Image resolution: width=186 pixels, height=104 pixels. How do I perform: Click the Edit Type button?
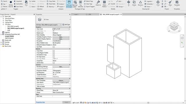pyautogui.click(x=66, y=25)
